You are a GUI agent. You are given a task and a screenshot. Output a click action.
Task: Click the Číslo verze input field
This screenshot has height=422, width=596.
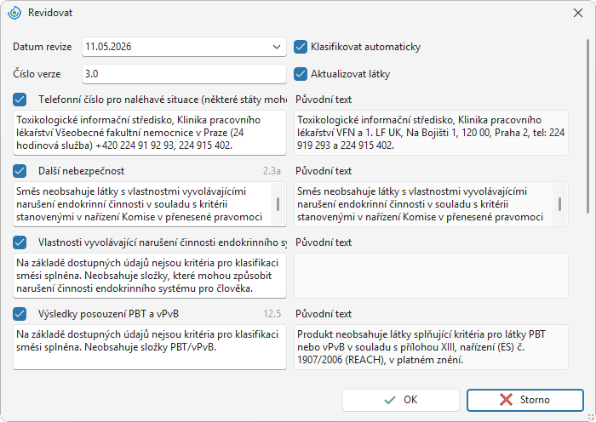click(184, 74)
